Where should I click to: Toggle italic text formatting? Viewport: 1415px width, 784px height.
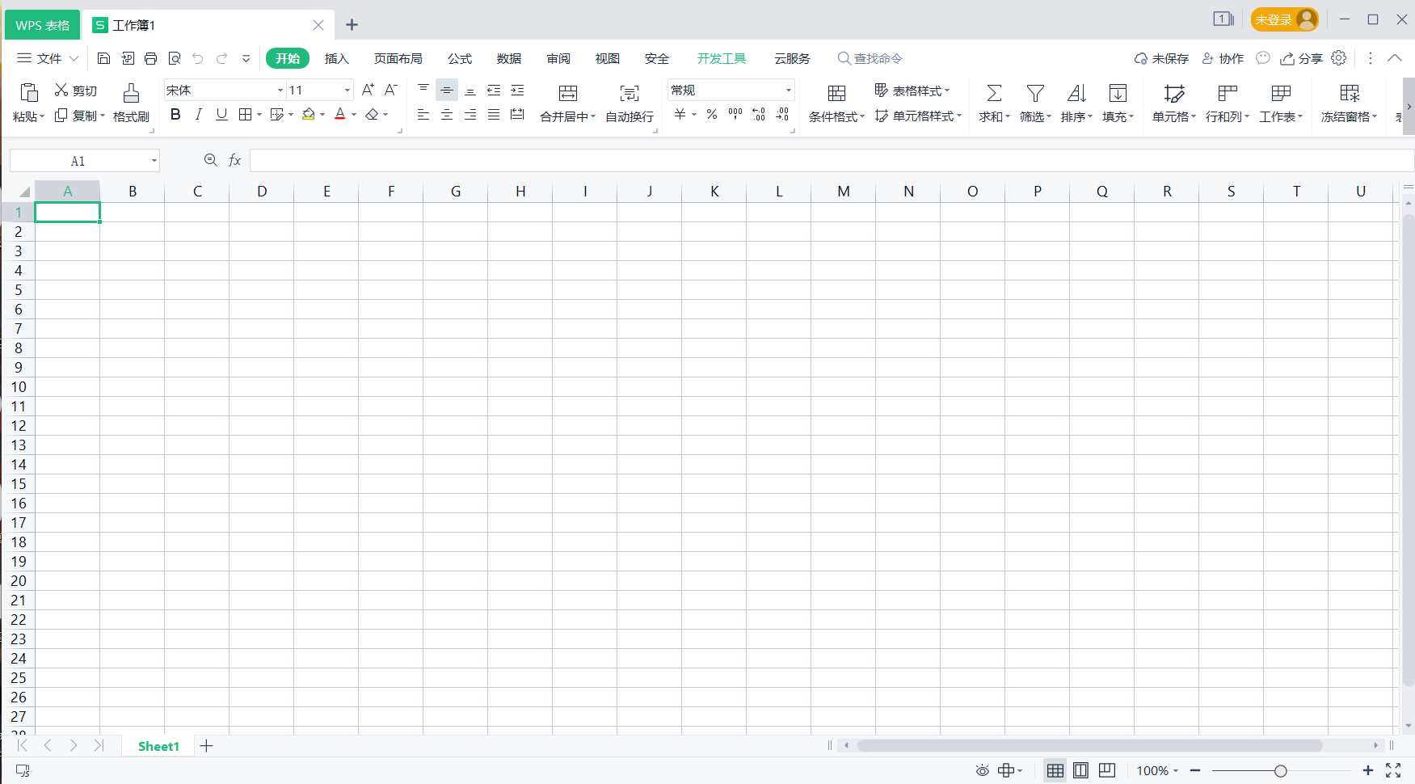pyautogui.click(x=198, y=115)
